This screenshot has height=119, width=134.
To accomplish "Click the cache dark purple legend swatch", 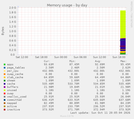I will coord(5,84).
